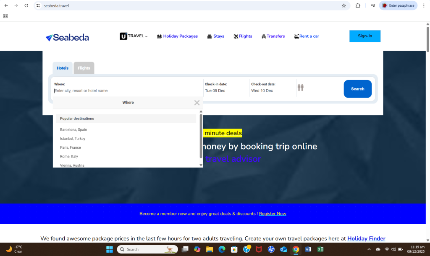Click the guest selection people icon
Image resolution: width=430 pixels, height=256 pixels.
click(x=301, y=87)
